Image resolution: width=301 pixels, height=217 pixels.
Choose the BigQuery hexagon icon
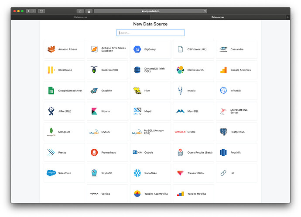click(x=137, y=49)
